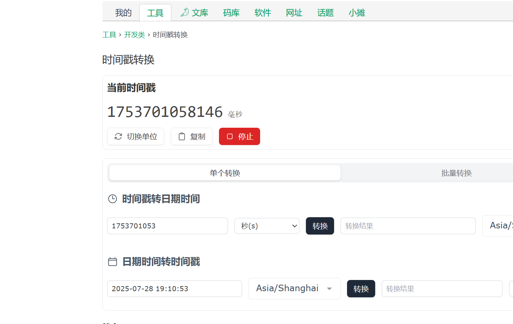Viewport: 513px width, 324px height.
Task: Click the square stop icon in 停止
Action: click(230, 136)
